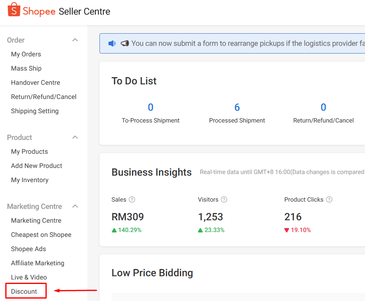
Task: View the 6 Processed Shipments
Action: [x=237, y=107]
